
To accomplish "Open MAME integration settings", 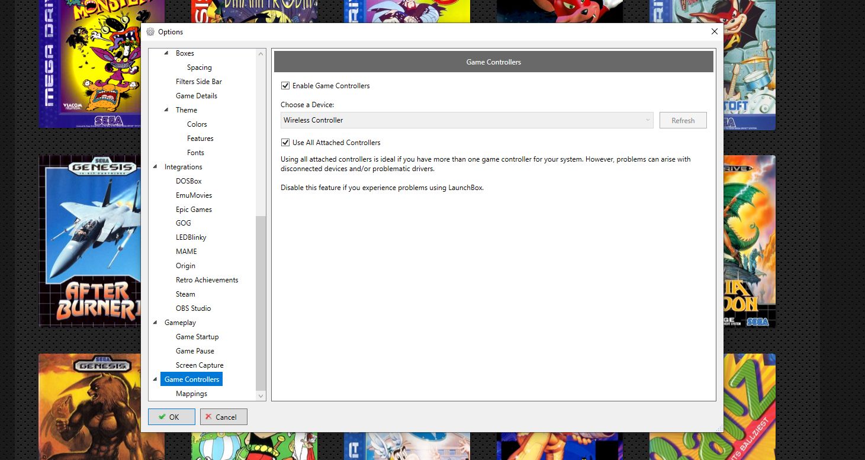I will [186, 252].
